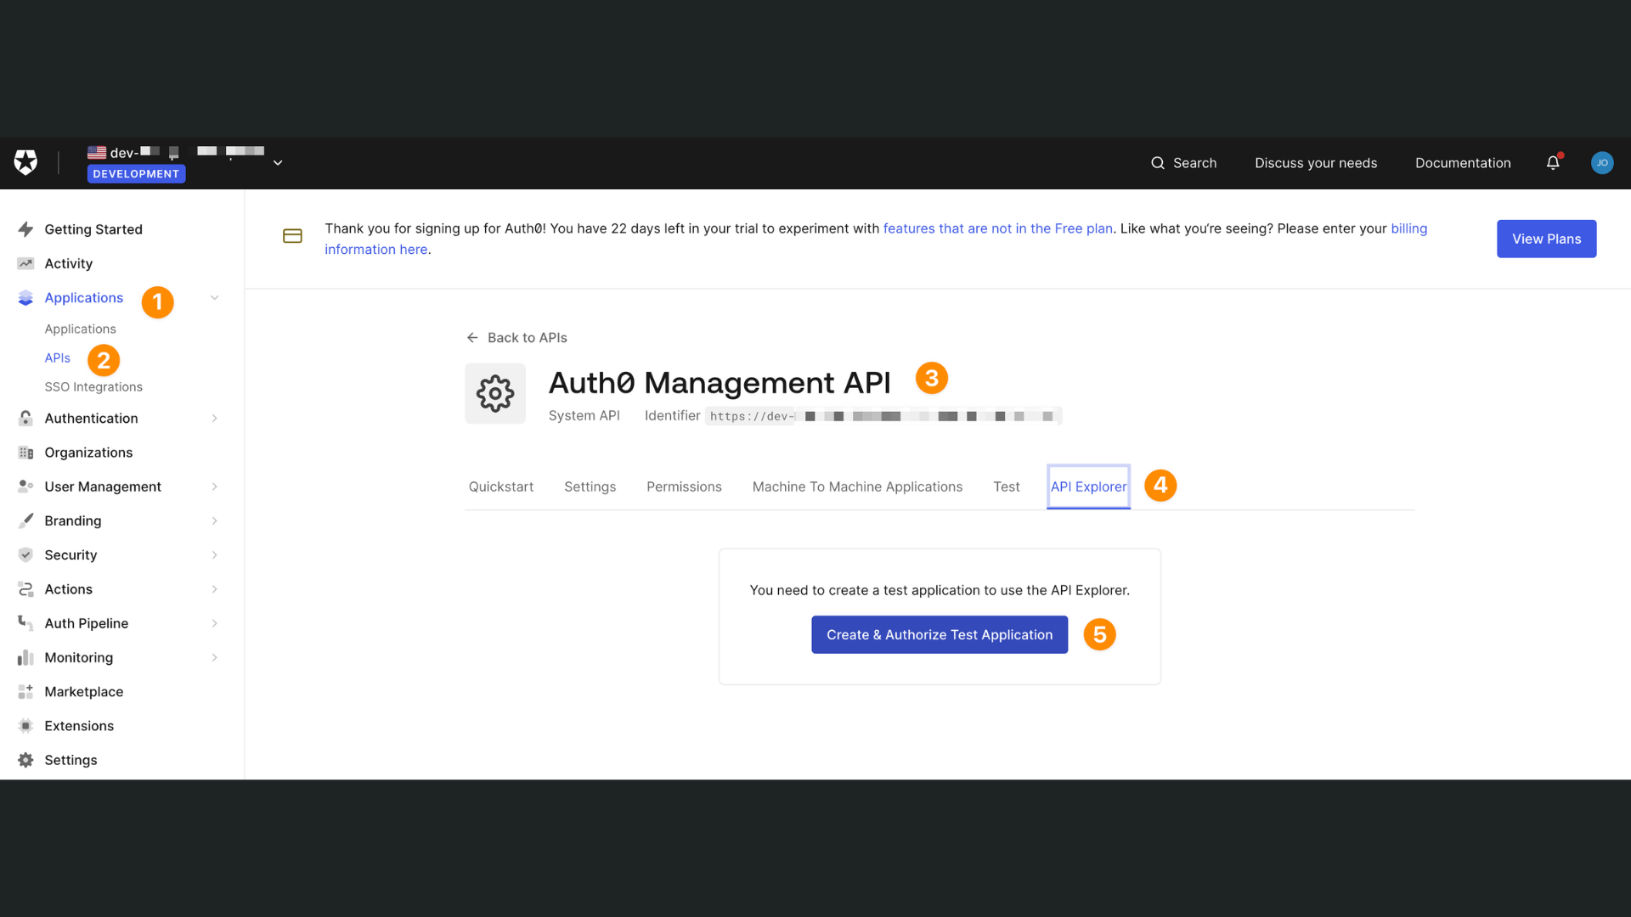Click the notification bell icon
1631x917 pixels.
[x=1553, y=163]
